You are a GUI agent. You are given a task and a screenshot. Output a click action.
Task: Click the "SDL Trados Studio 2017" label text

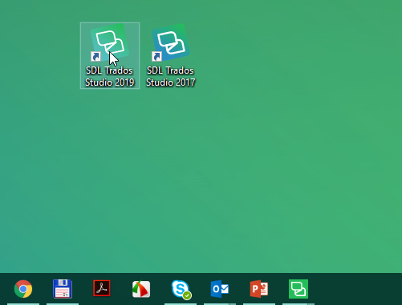pyautogui.click(x=171, y=76)
